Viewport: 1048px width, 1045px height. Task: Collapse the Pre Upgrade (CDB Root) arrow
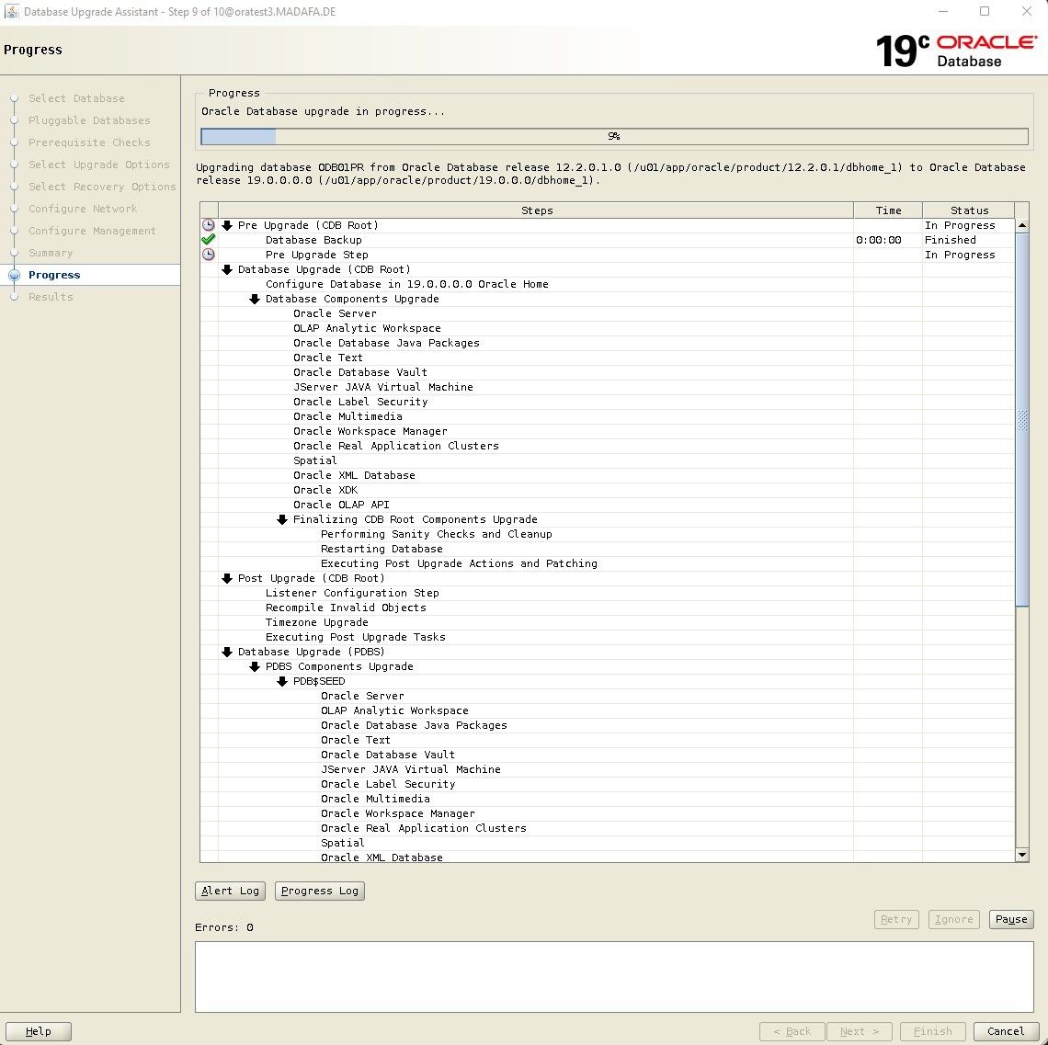227,226
